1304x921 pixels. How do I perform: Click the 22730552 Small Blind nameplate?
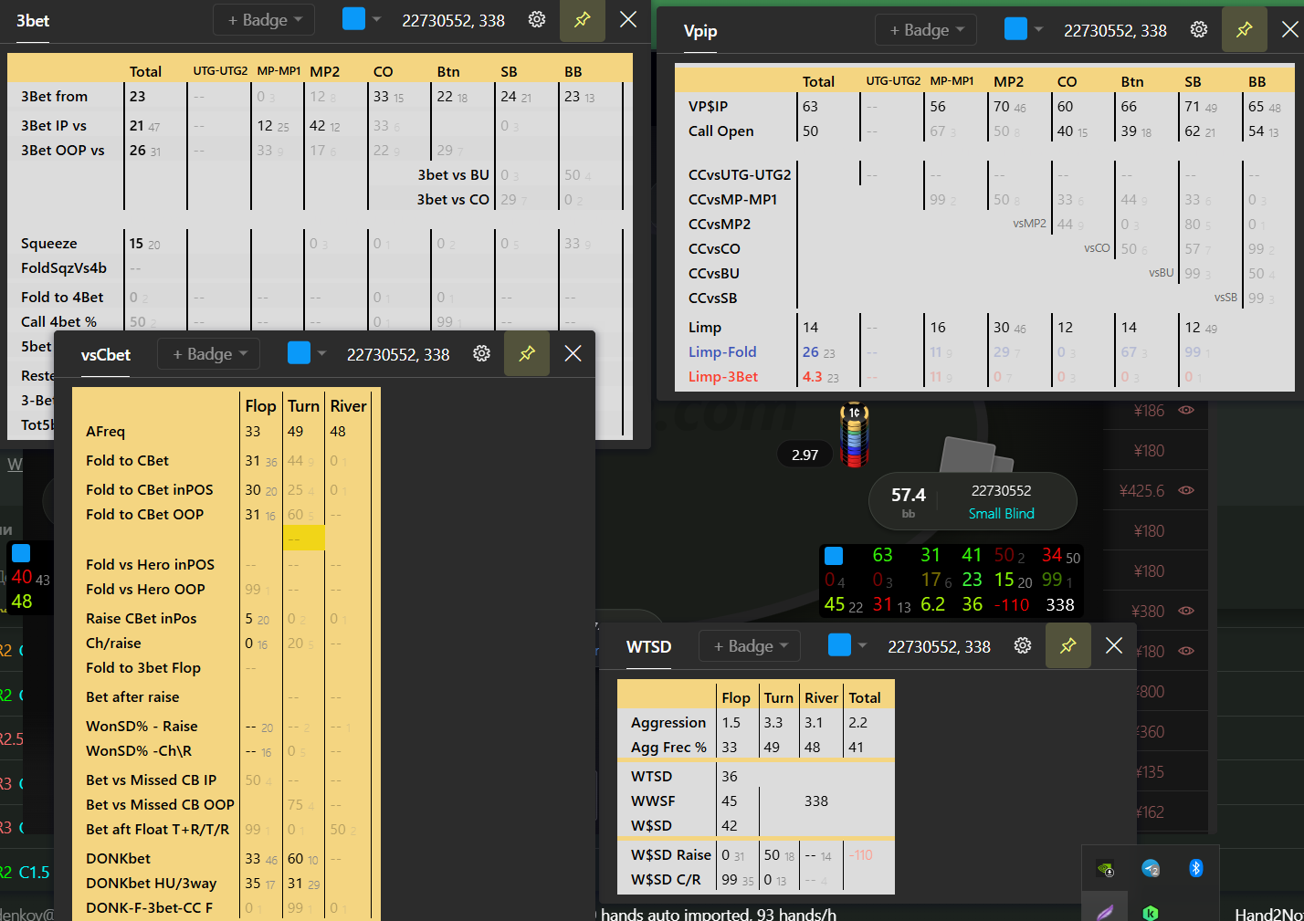point(973,501)
